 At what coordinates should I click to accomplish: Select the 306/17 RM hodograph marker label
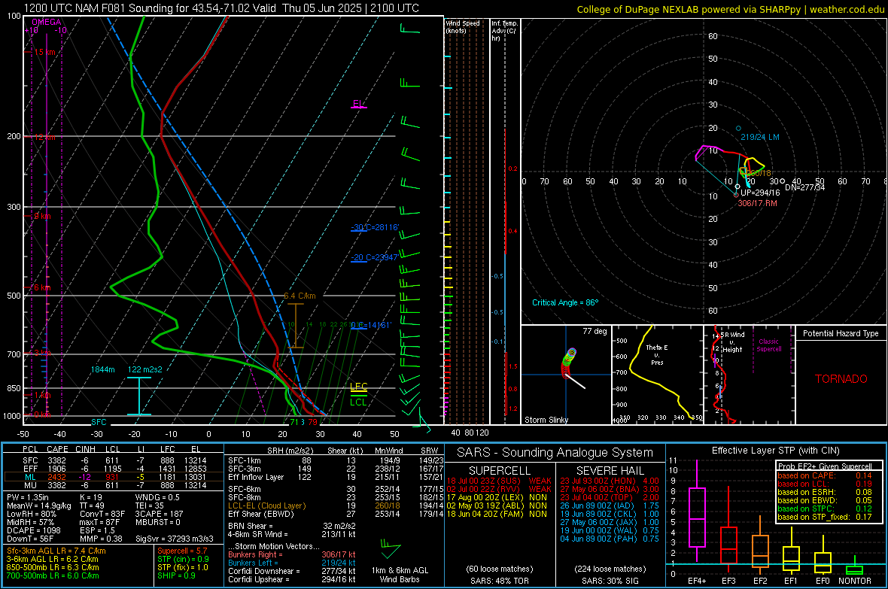coord(757,203)
